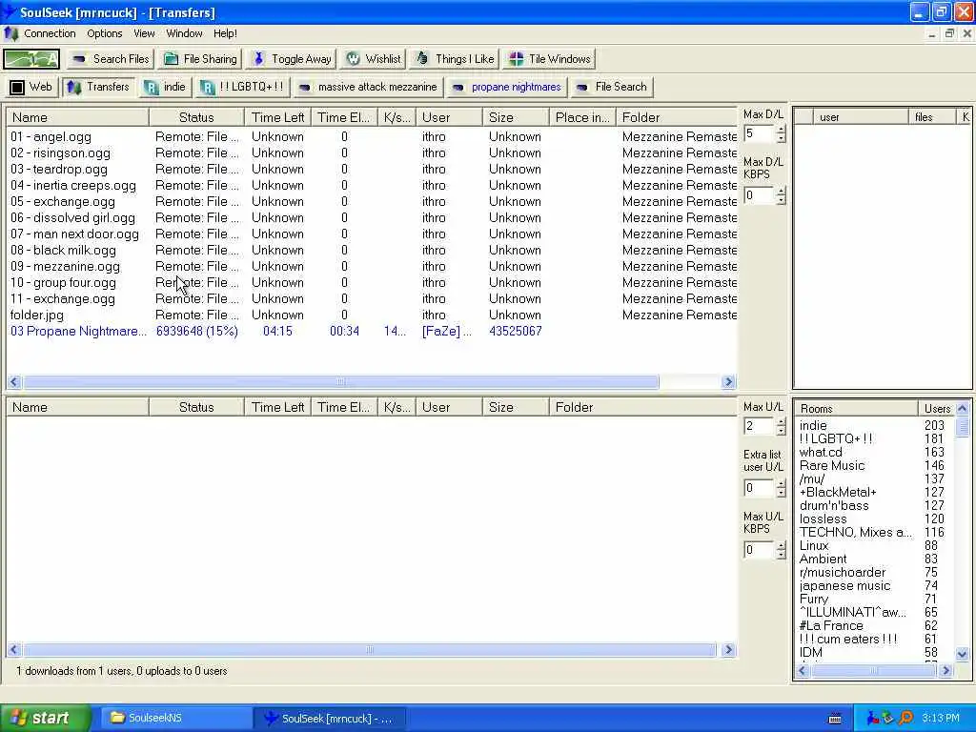The width and height of the screenshot is (976, 732).
Task: Open File Sharing folder icon
Action: [x=171, y=59]
